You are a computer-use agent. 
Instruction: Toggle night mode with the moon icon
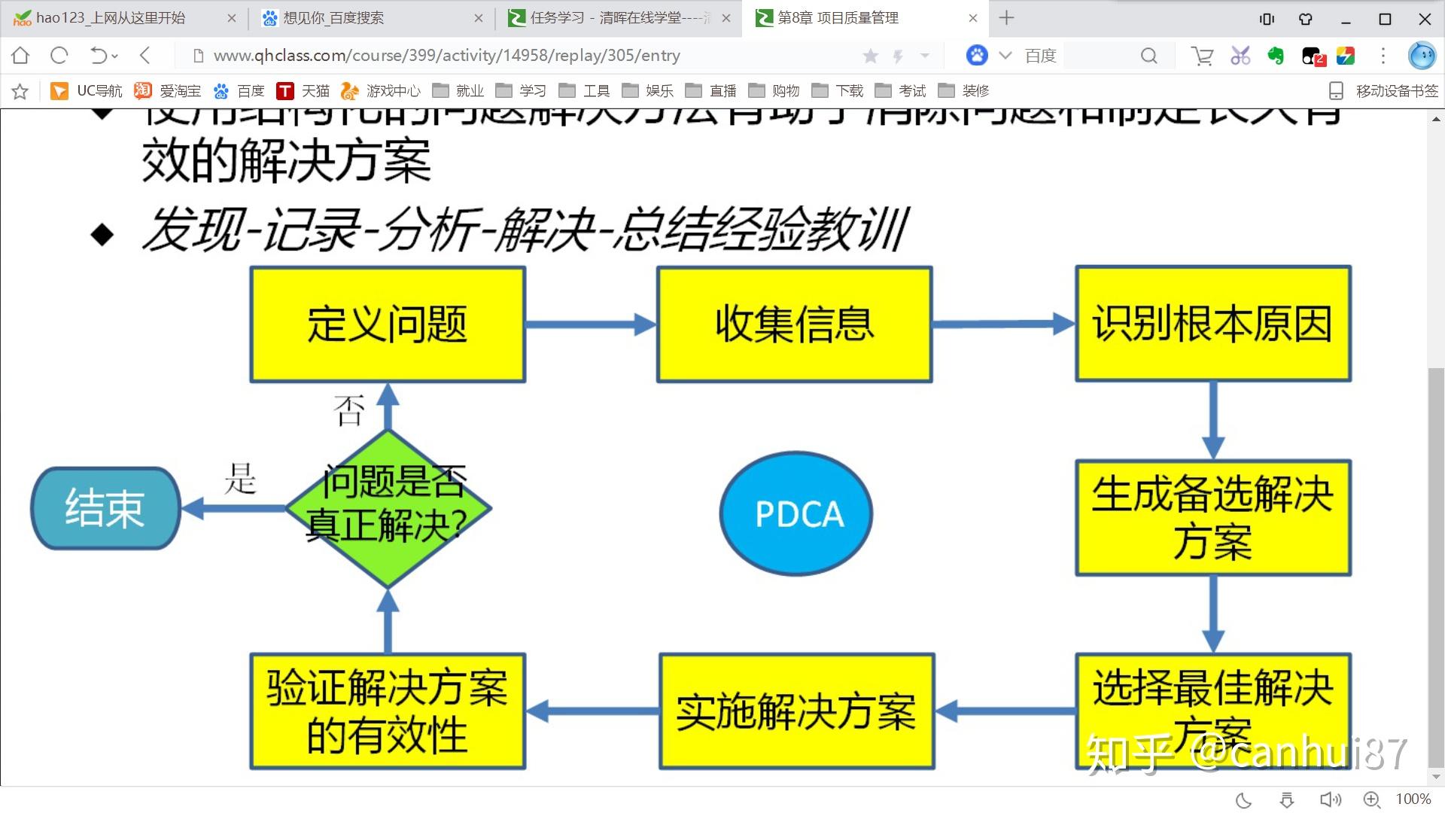[1245, 799]
